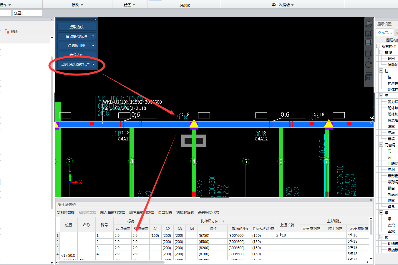Click 页面设置 in beam table toolbar
Viewport: 398px width, 265px height.
[165, 212]
